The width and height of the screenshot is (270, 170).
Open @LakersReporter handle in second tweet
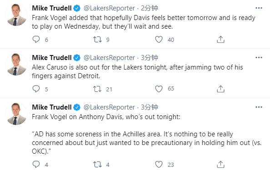coord(109,58)
